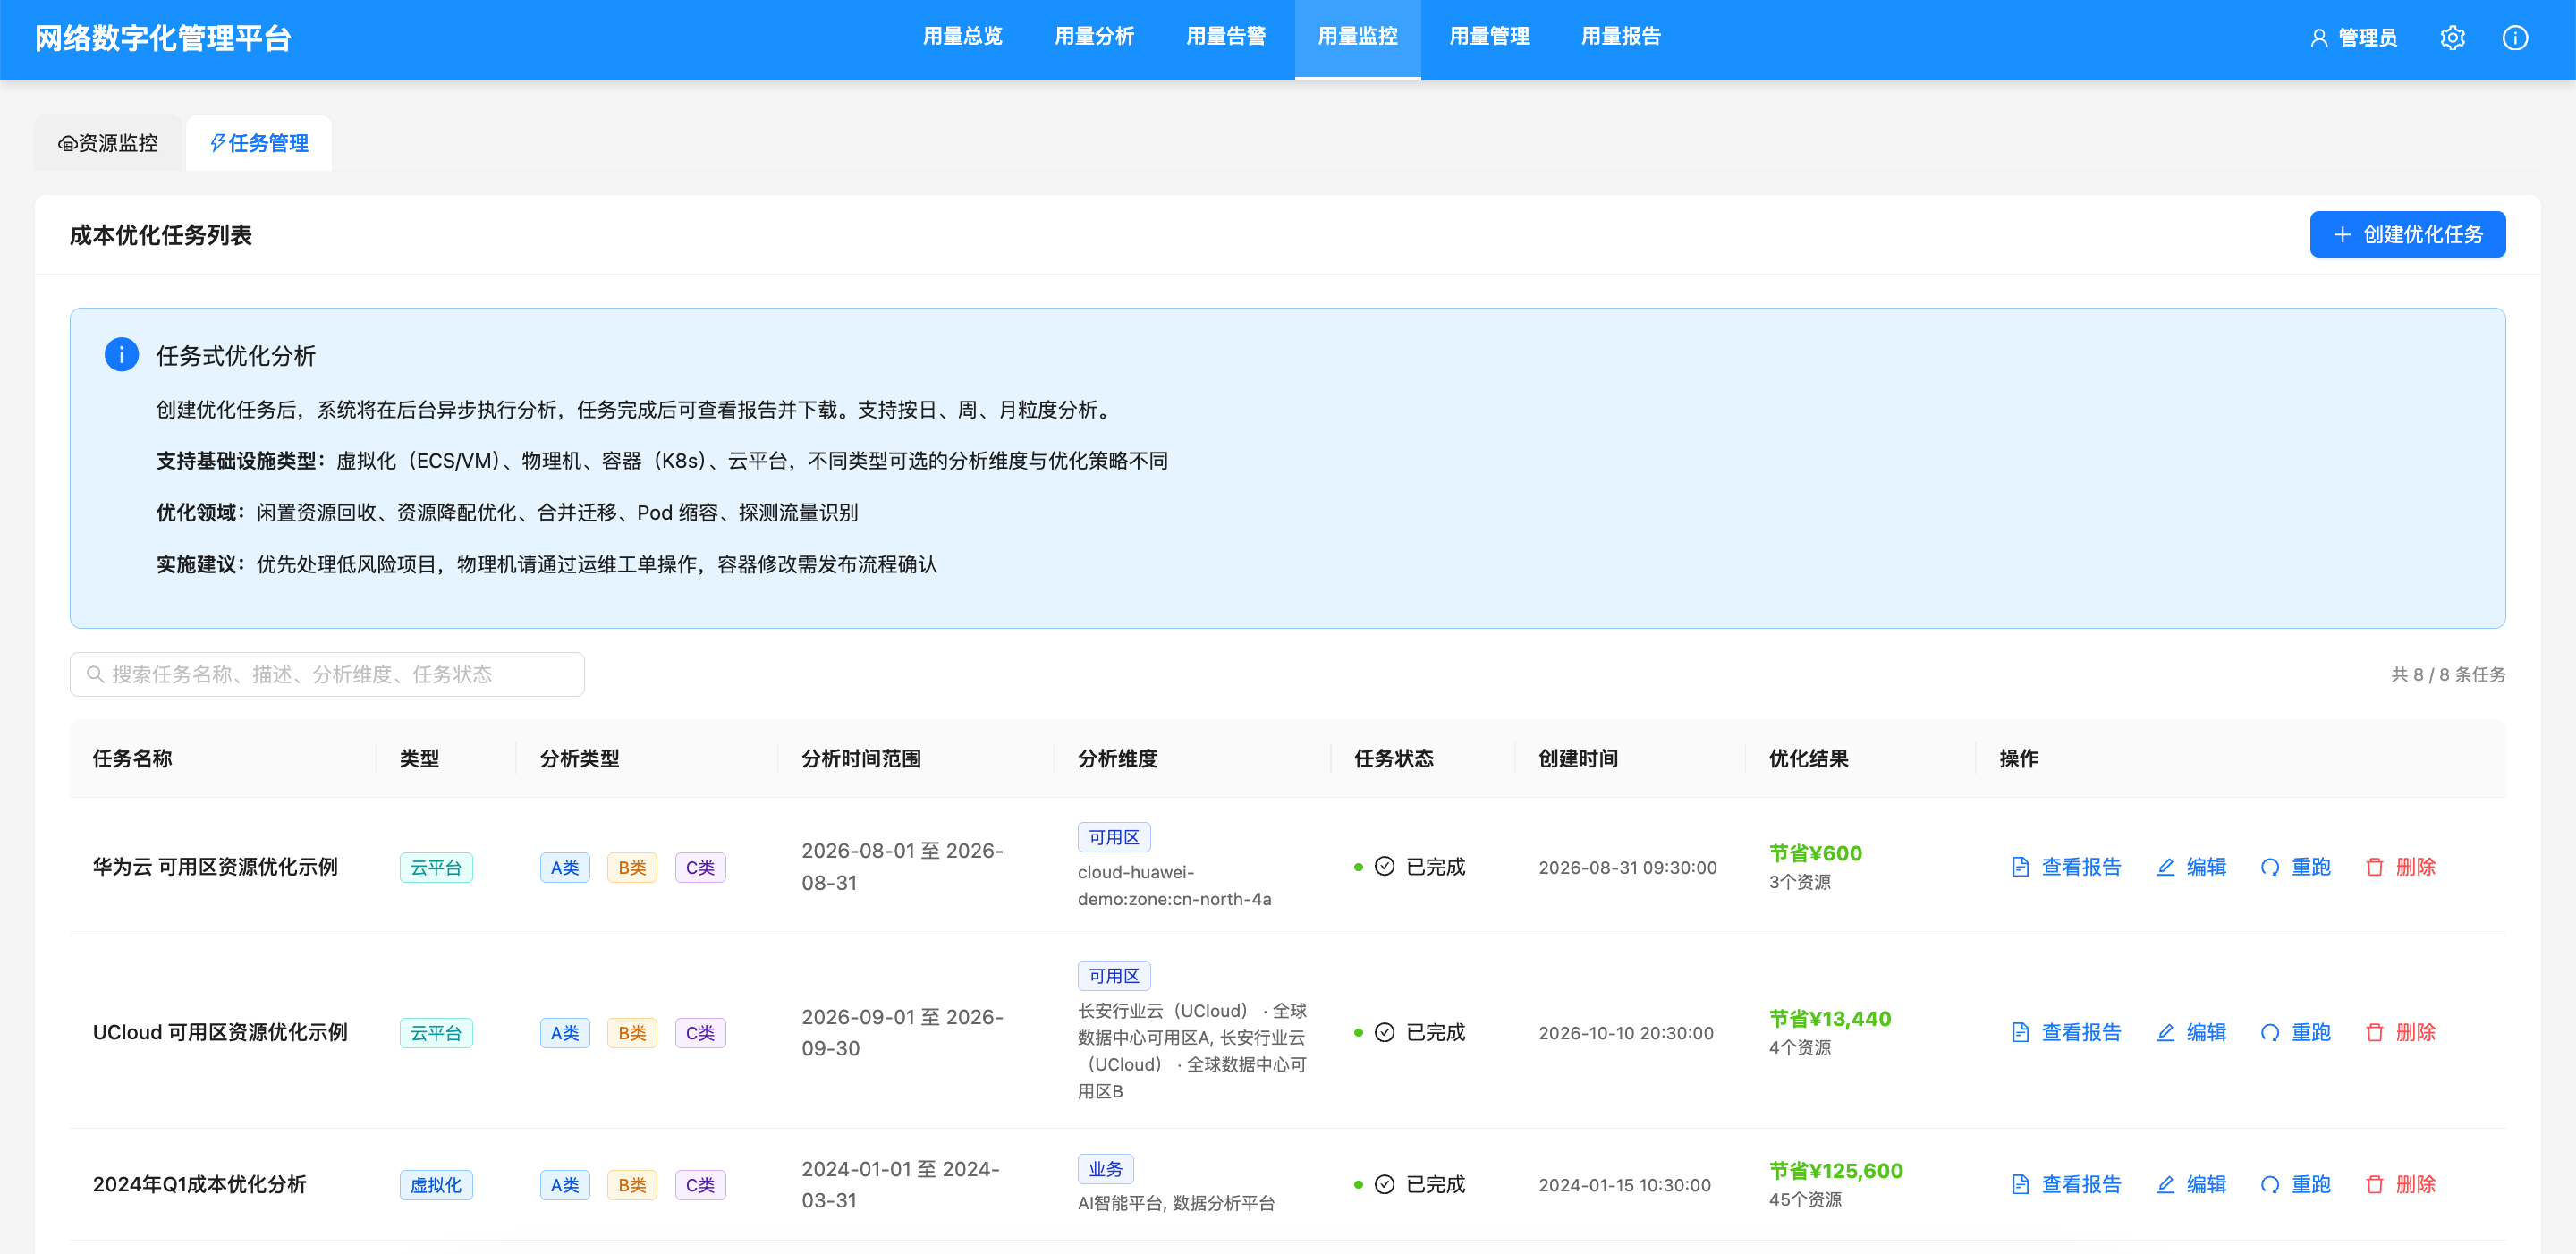Click the 虚拟化 tag in 2024年Q1 row
The height and width of the screenshot is (1254, 2576).
[x=436, y=1185]
